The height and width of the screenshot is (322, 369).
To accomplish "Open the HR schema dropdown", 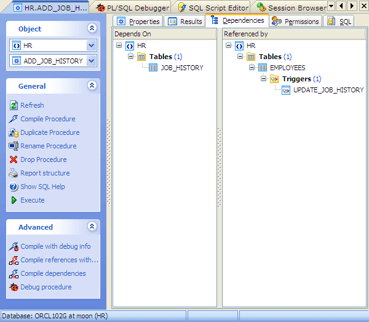I will pos(92,46).
